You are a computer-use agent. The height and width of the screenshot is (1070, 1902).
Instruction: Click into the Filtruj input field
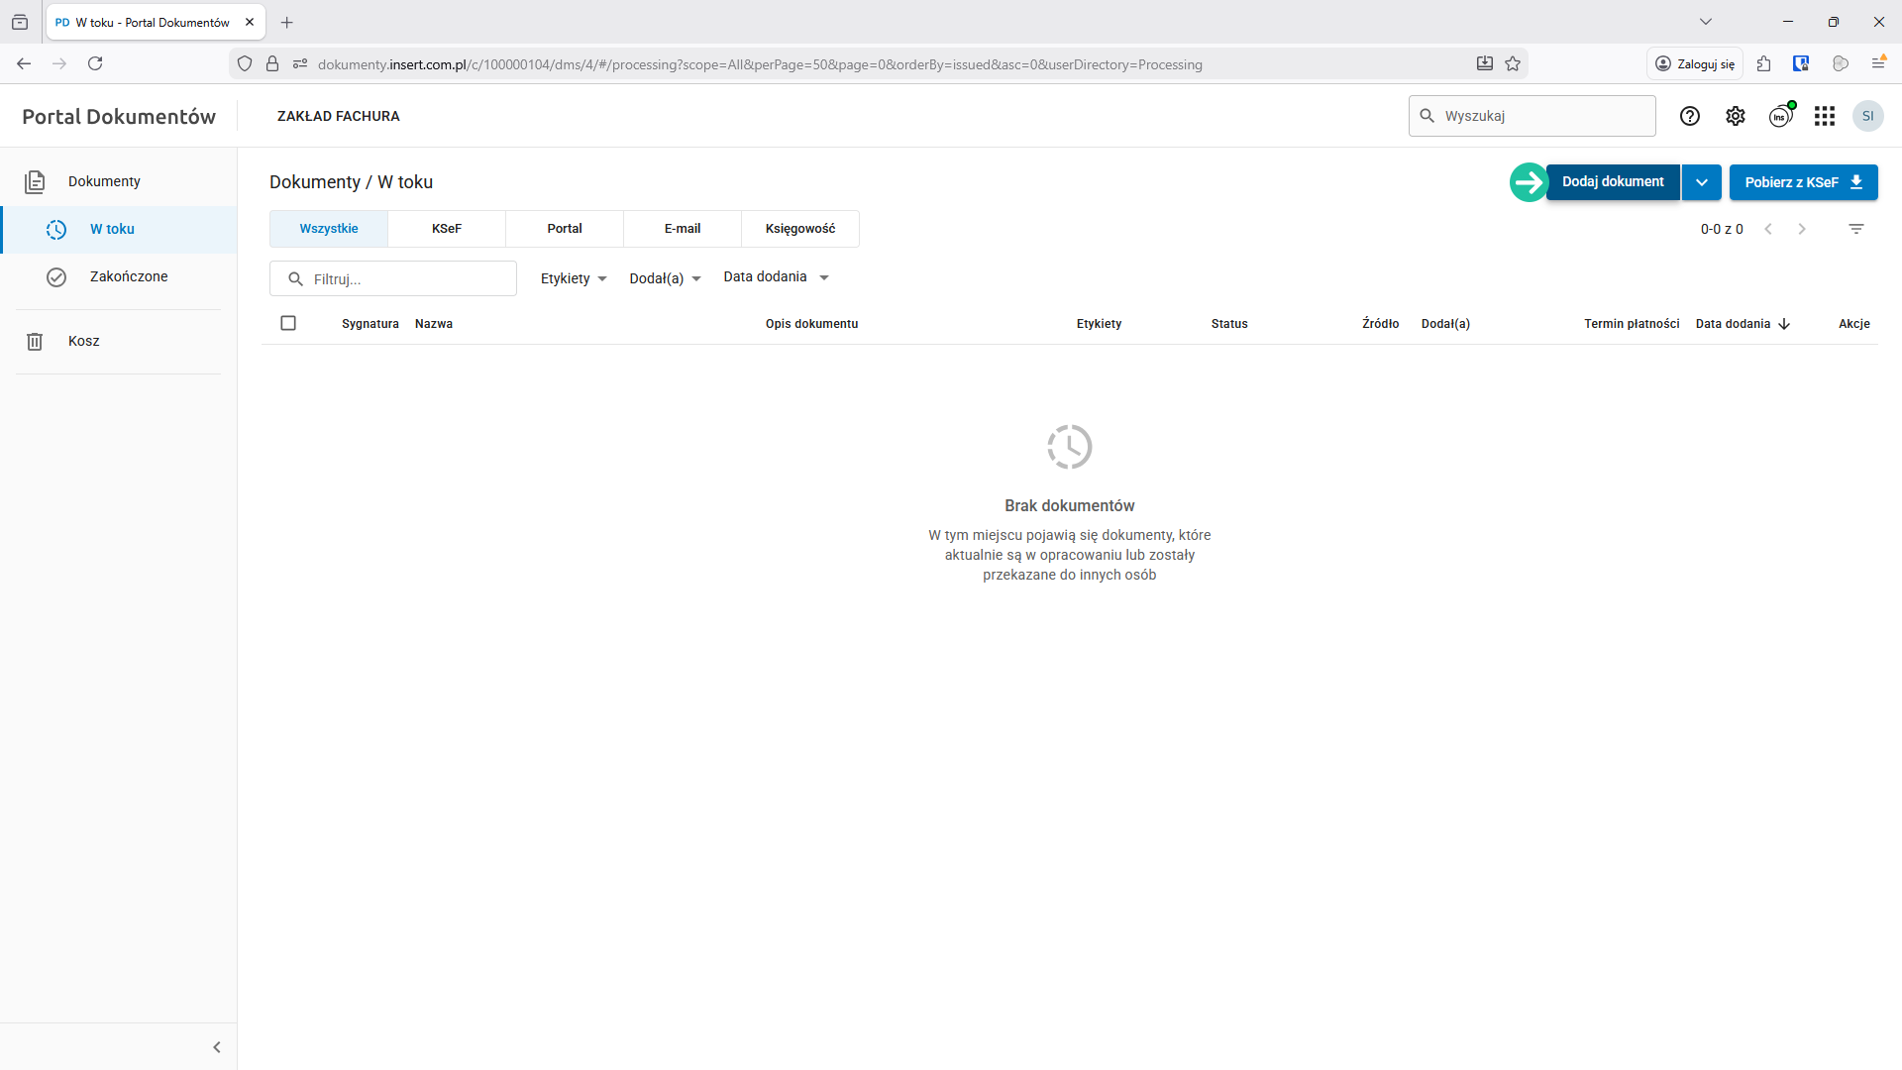click(x=406, y=279)
